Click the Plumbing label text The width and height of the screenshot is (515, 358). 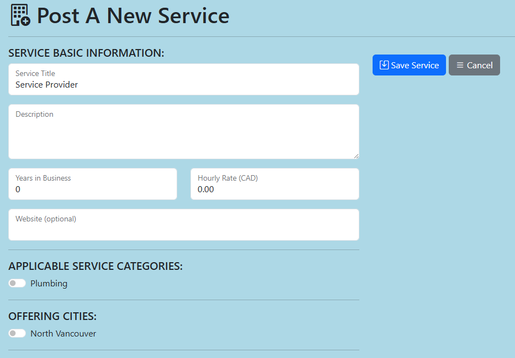[x=49, y=284]
